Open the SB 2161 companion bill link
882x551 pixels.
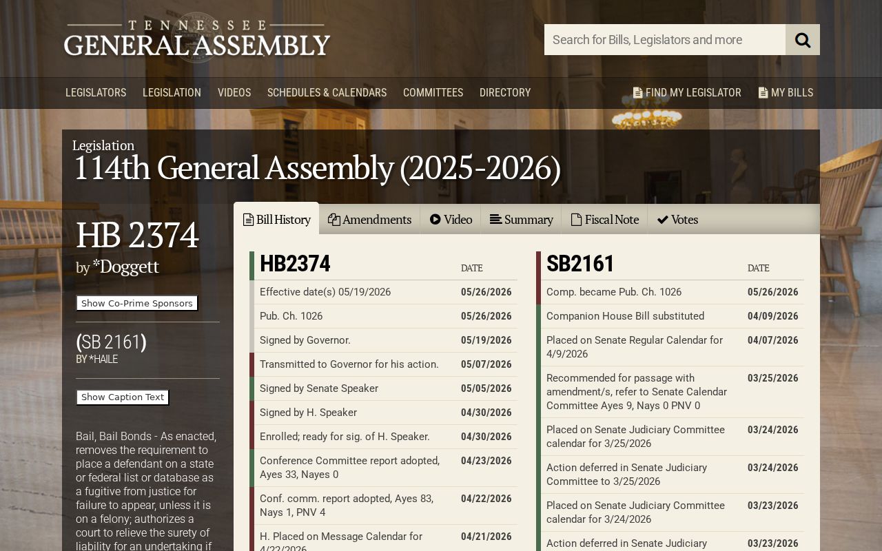pos(111,342)
